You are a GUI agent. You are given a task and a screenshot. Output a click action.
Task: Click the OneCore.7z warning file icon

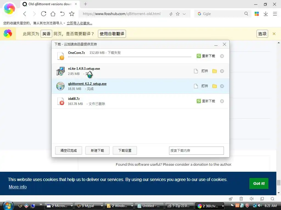tap(61, 56)
